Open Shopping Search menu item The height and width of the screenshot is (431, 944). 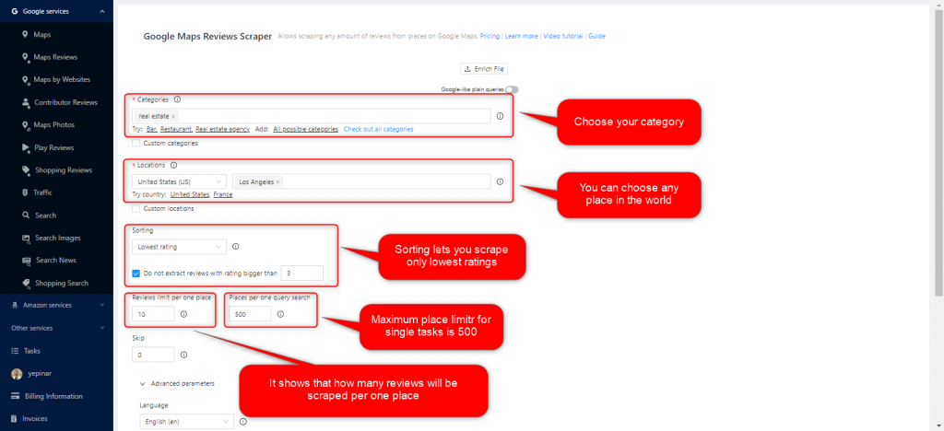(x=62, y=283)
